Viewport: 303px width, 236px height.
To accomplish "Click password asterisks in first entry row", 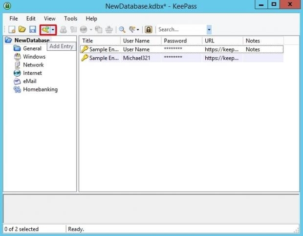I will pos(173,49).
